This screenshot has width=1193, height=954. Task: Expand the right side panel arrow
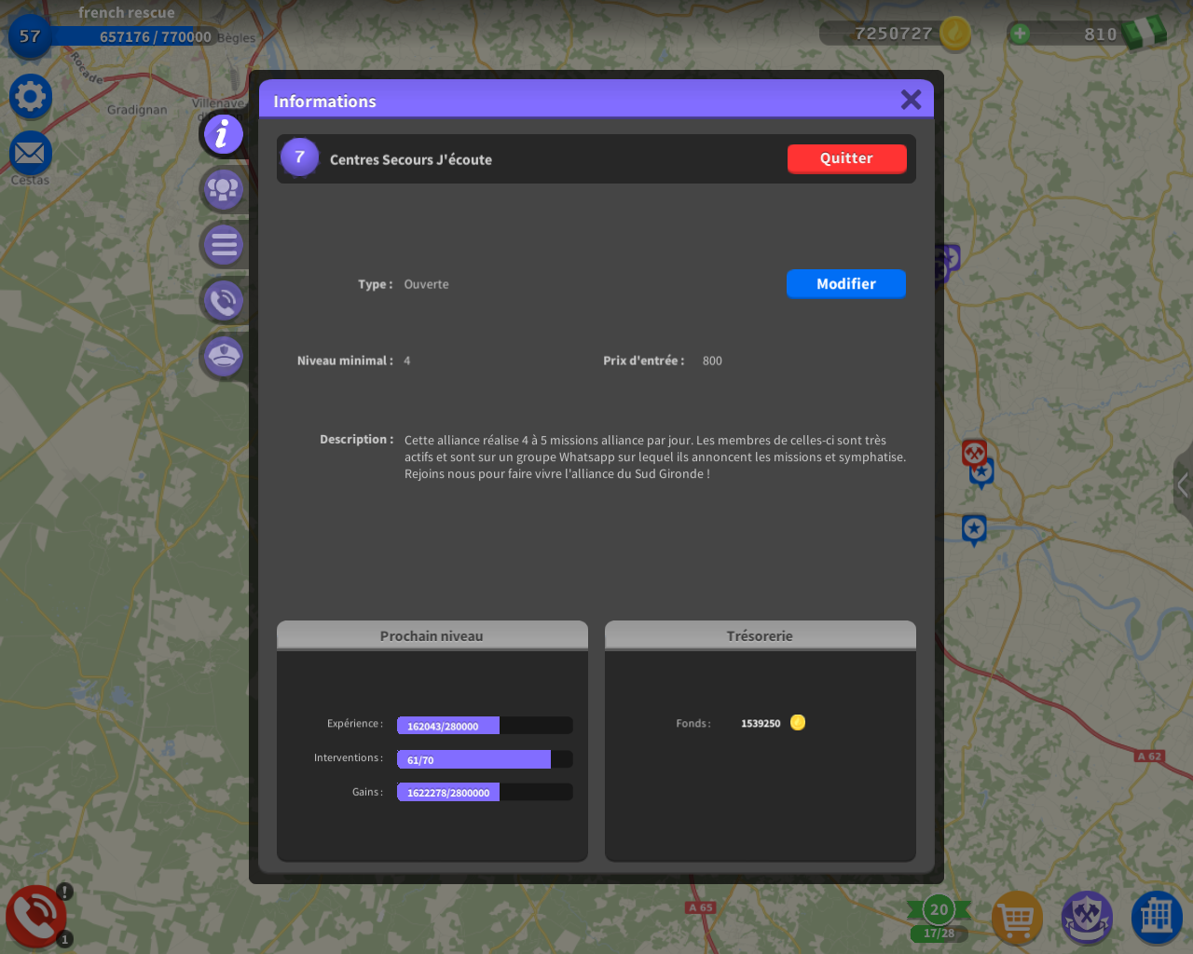click(1182, 484)
